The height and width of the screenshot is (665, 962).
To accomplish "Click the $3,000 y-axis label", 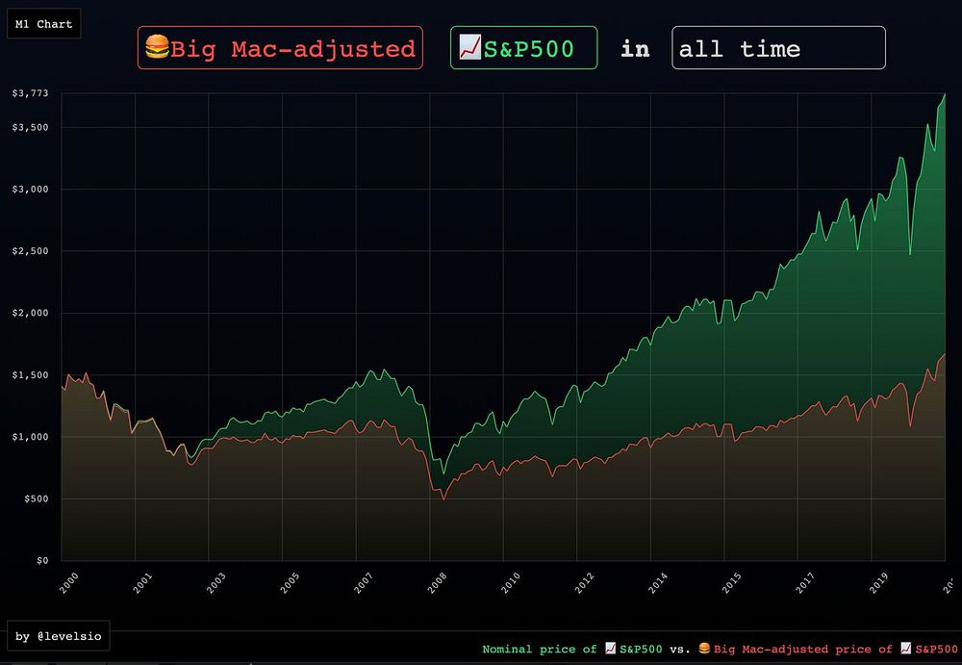I will click(x=30, y=190).
